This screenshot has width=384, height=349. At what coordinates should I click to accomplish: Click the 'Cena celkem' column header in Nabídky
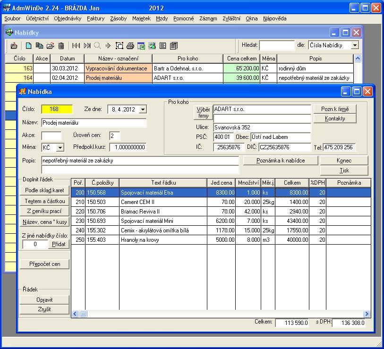tap(242, 59)
